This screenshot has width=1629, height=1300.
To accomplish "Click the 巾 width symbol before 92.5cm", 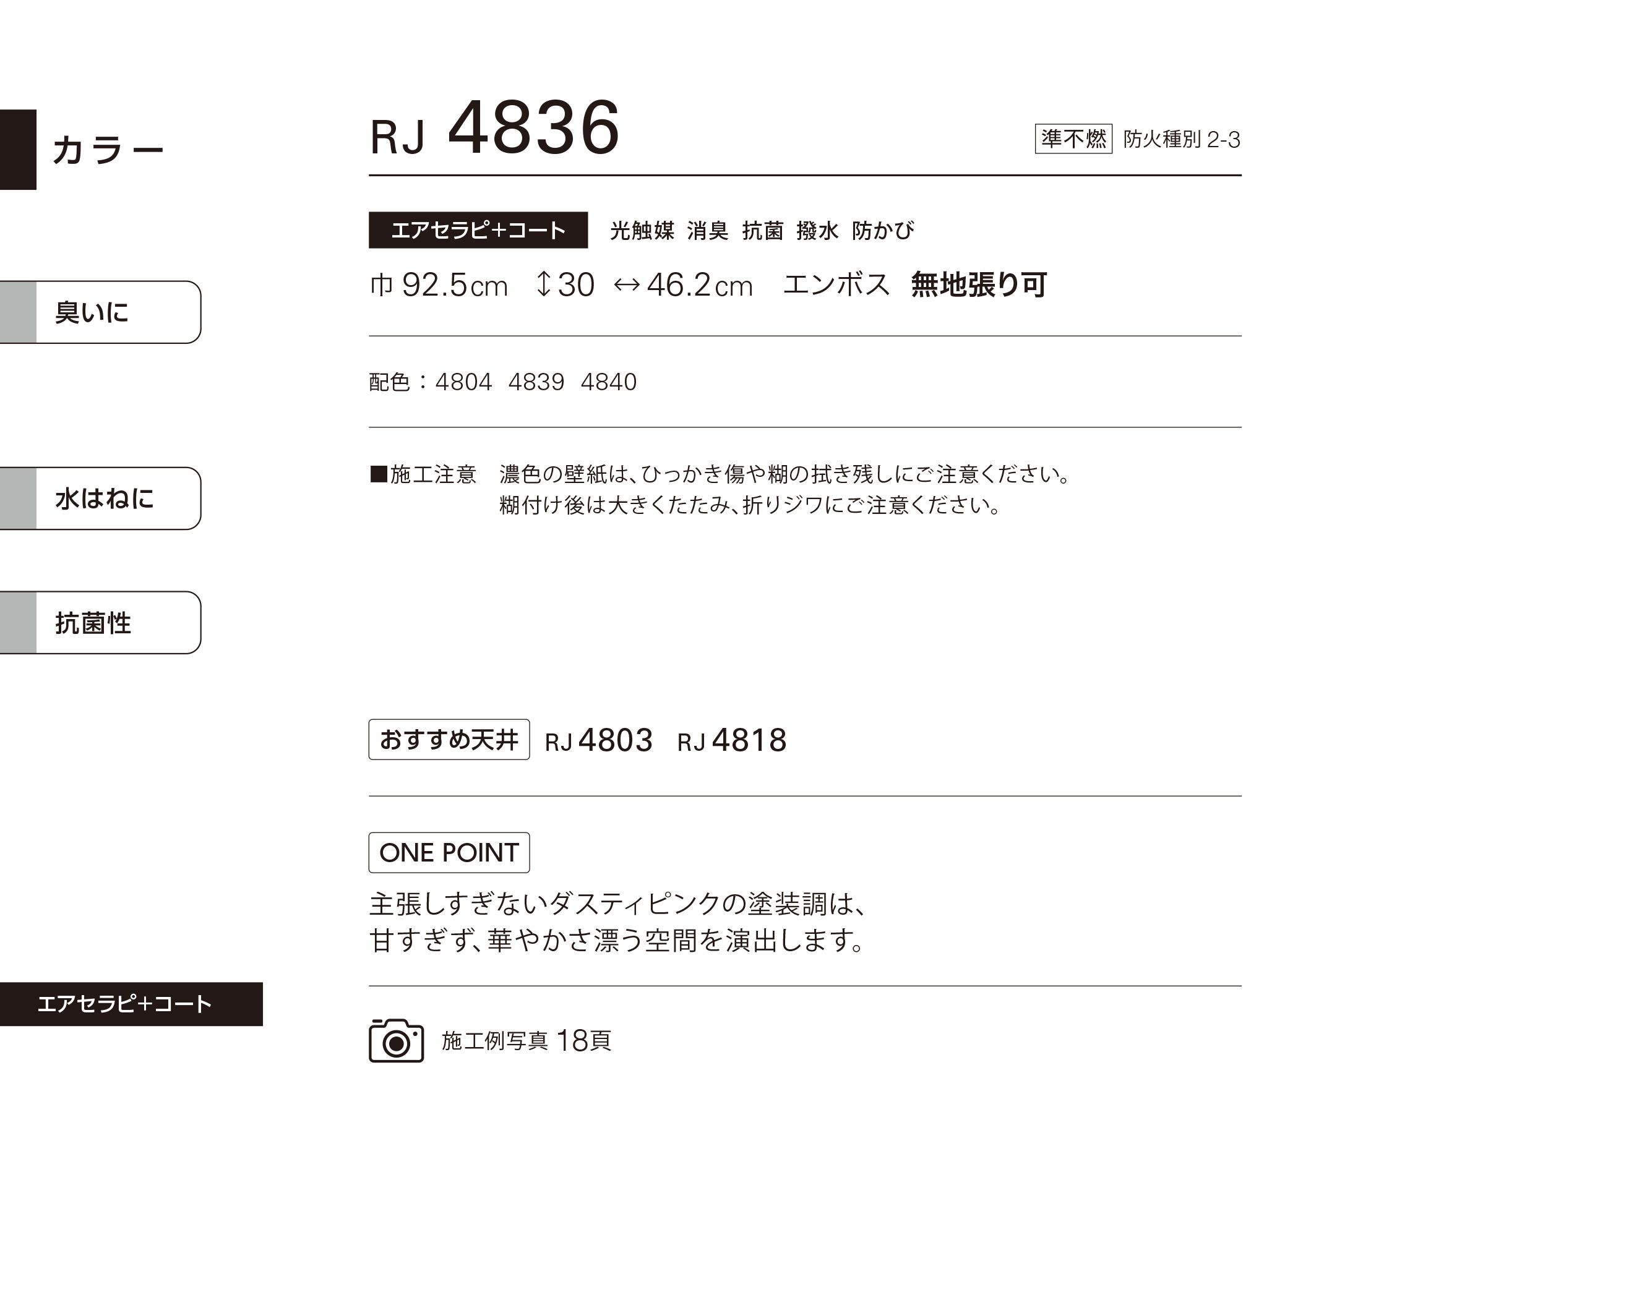I will 382,284.
